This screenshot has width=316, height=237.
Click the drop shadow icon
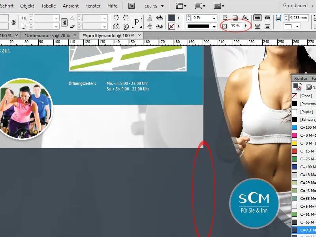pos(235,18)
